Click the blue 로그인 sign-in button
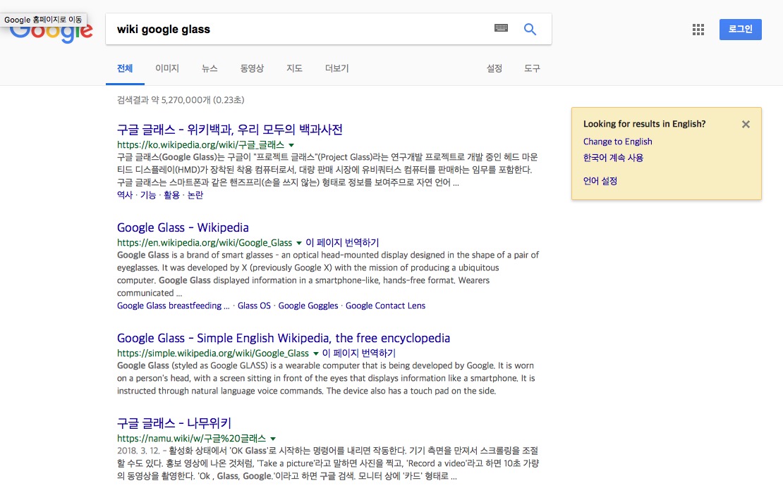 740,30
